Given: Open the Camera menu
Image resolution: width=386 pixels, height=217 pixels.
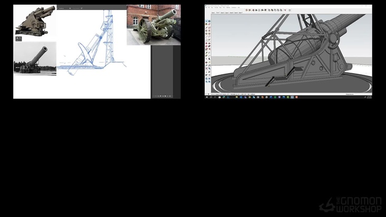Looking at the screenshot, I should click(216, 7).
